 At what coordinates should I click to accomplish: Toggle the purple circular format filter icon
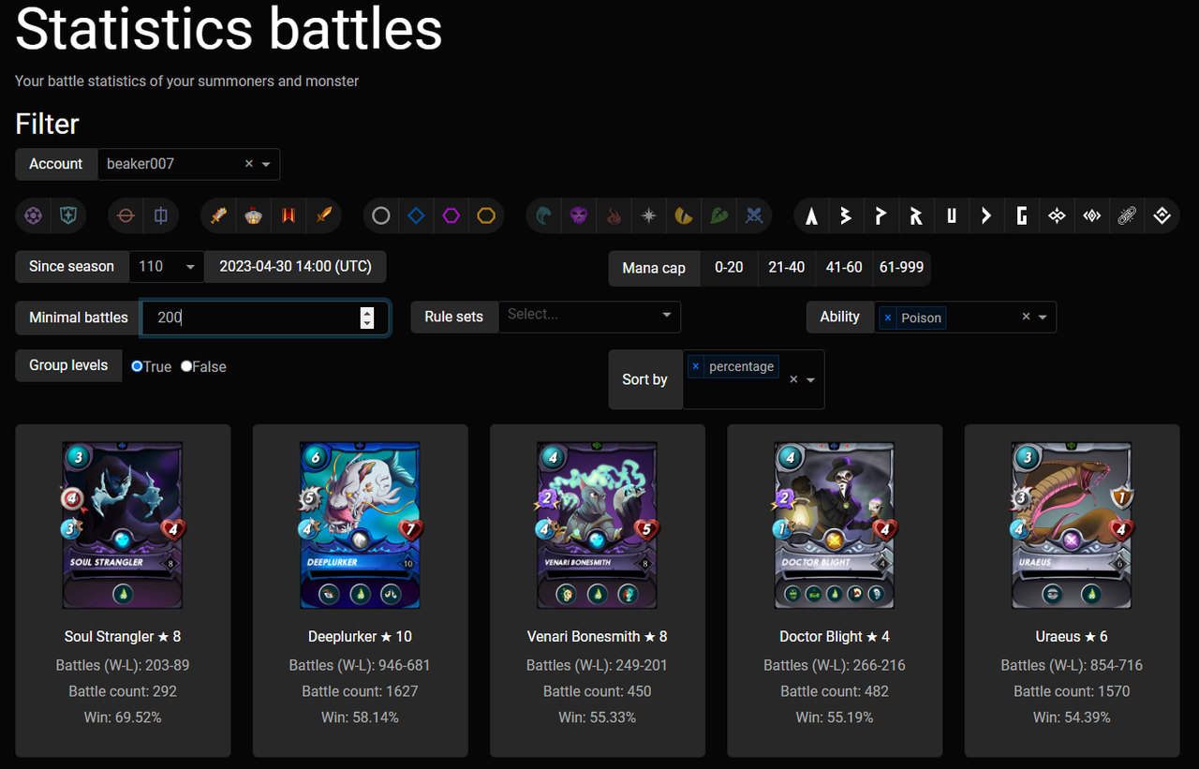(34, 216)
